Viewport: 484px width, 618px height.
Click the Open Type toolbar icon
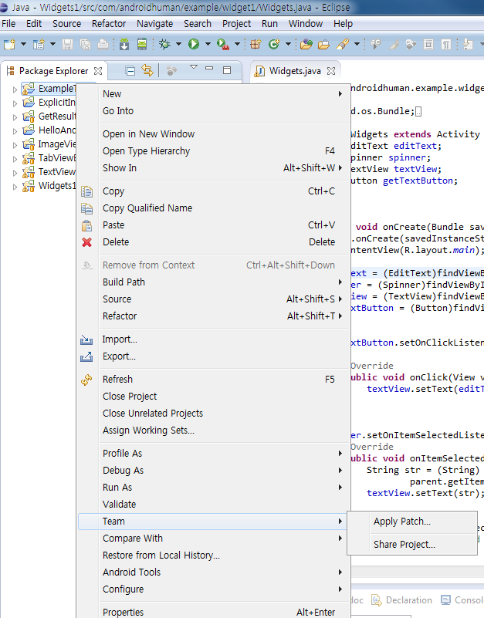[306, 44]
